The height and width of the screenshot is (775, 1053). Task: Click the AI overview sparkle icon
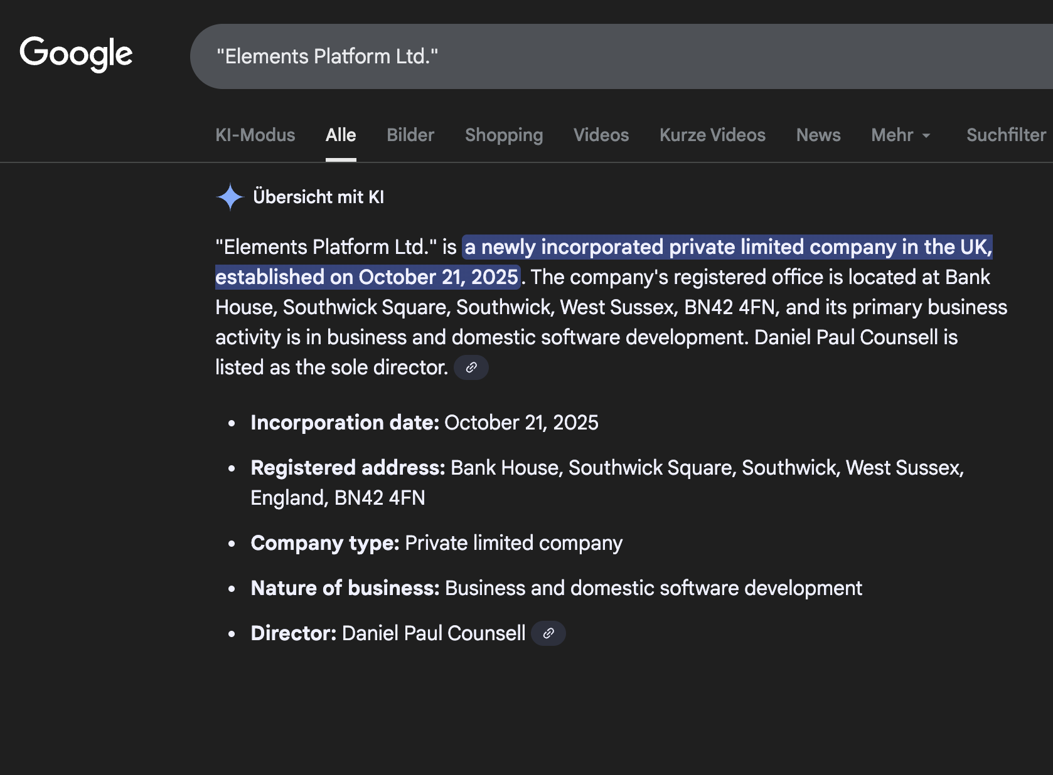point(230,197)
